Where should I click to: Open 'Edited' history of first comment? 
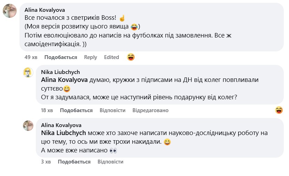[111, 57]
